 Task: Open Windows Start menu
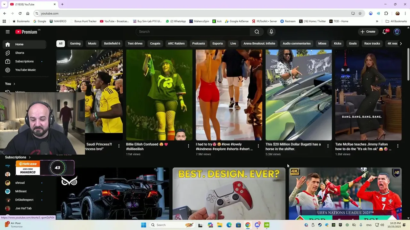143,225
